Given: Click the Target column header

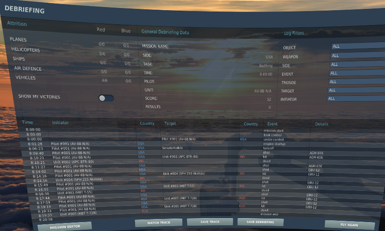Looking at the screenshot, I should tap(170, 123).
